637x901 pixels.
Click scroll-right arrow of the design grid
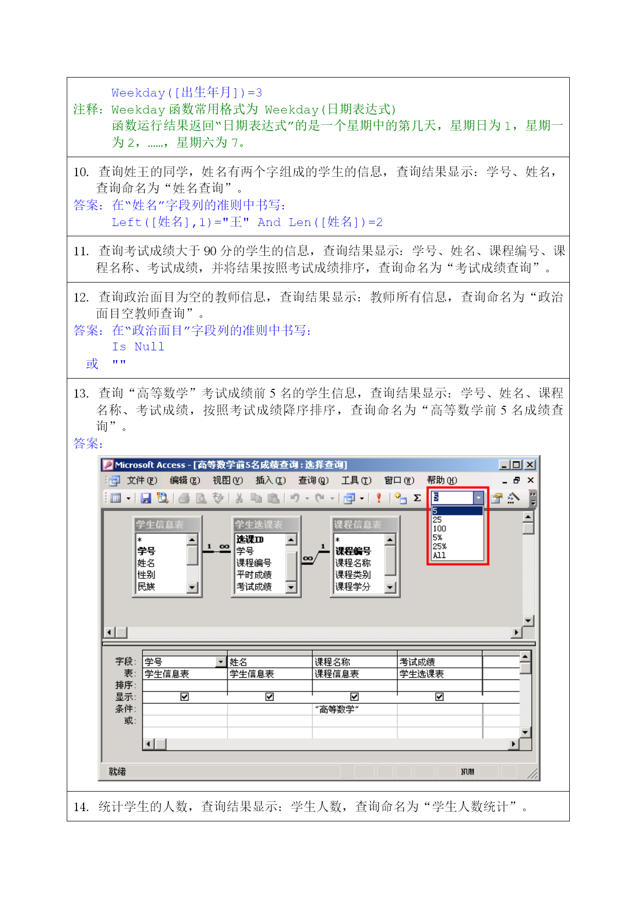[513, 744]
